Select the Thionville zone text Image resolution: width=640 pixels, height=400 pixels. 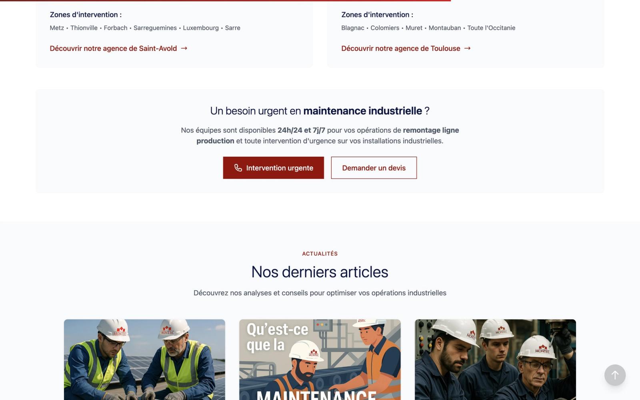pyautogui.click(x=84, y=28)
